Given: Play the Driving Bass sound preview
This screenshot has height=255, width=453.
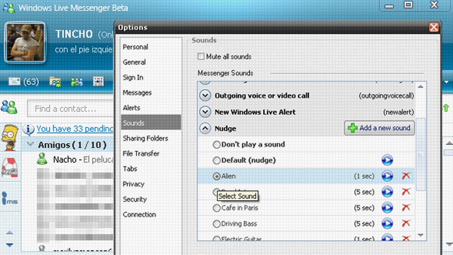Looking at the screenshot, I should (387, 224).
